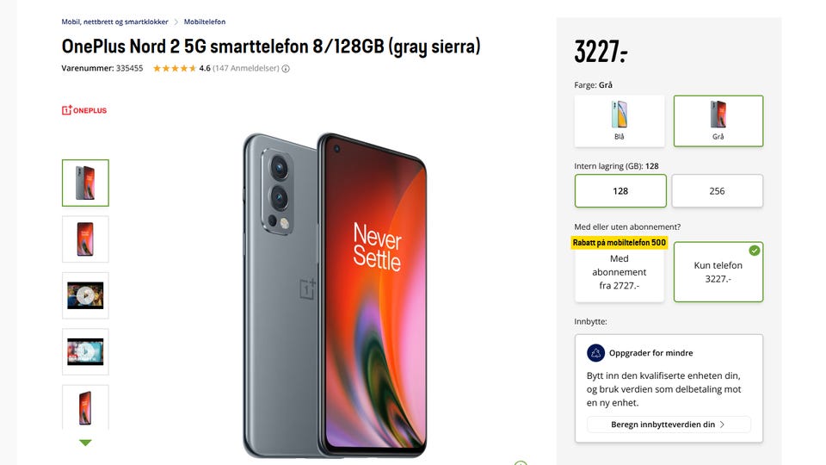Open the 147 Anmeldelser reviews link

[246, 69]
